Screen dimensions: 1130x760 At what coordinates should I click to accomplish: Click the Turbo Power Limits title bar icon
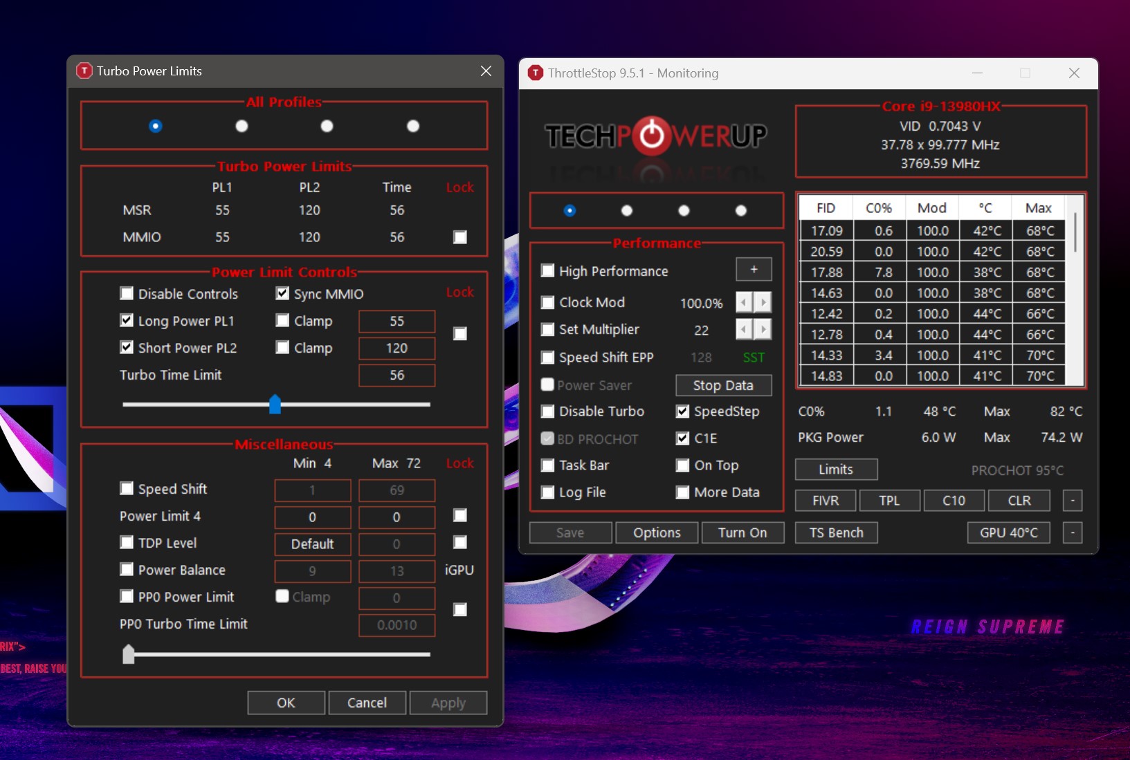click(84, 71)
